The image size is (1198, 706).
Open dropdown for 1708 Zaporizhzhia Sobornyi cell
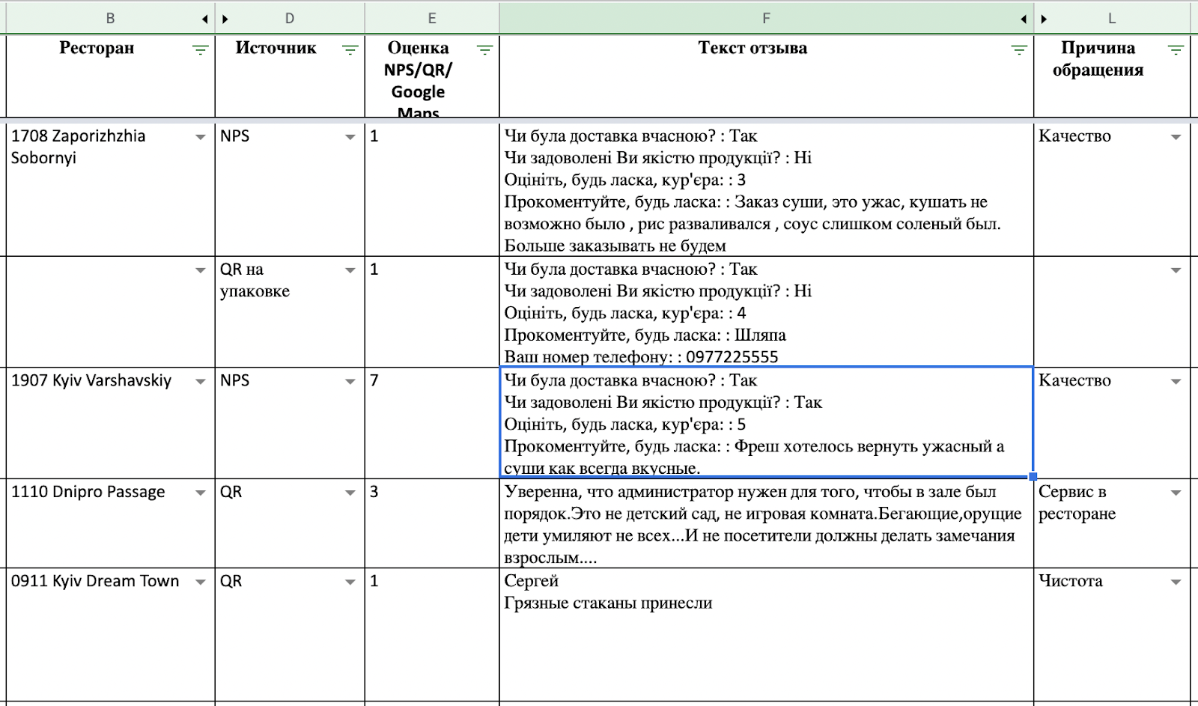(200, 137)
